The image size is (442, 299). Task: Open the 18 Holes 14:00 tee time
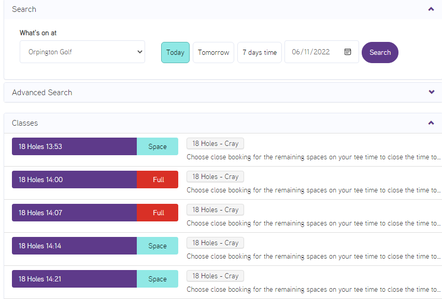pos(74,180)
